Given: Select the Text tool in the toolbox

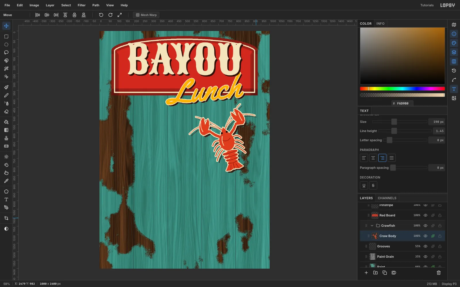Looking at the screenshot, I should click(6, 199).
